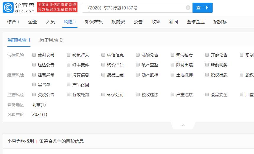
Task: Open the 全球企业 tab
Action: pos(196,22)
